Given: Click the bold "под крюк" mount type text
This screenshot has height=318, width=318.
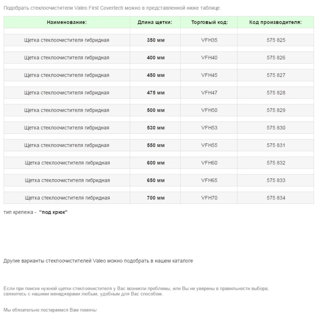Looking at the screenshot, I should tap(53, 212).
